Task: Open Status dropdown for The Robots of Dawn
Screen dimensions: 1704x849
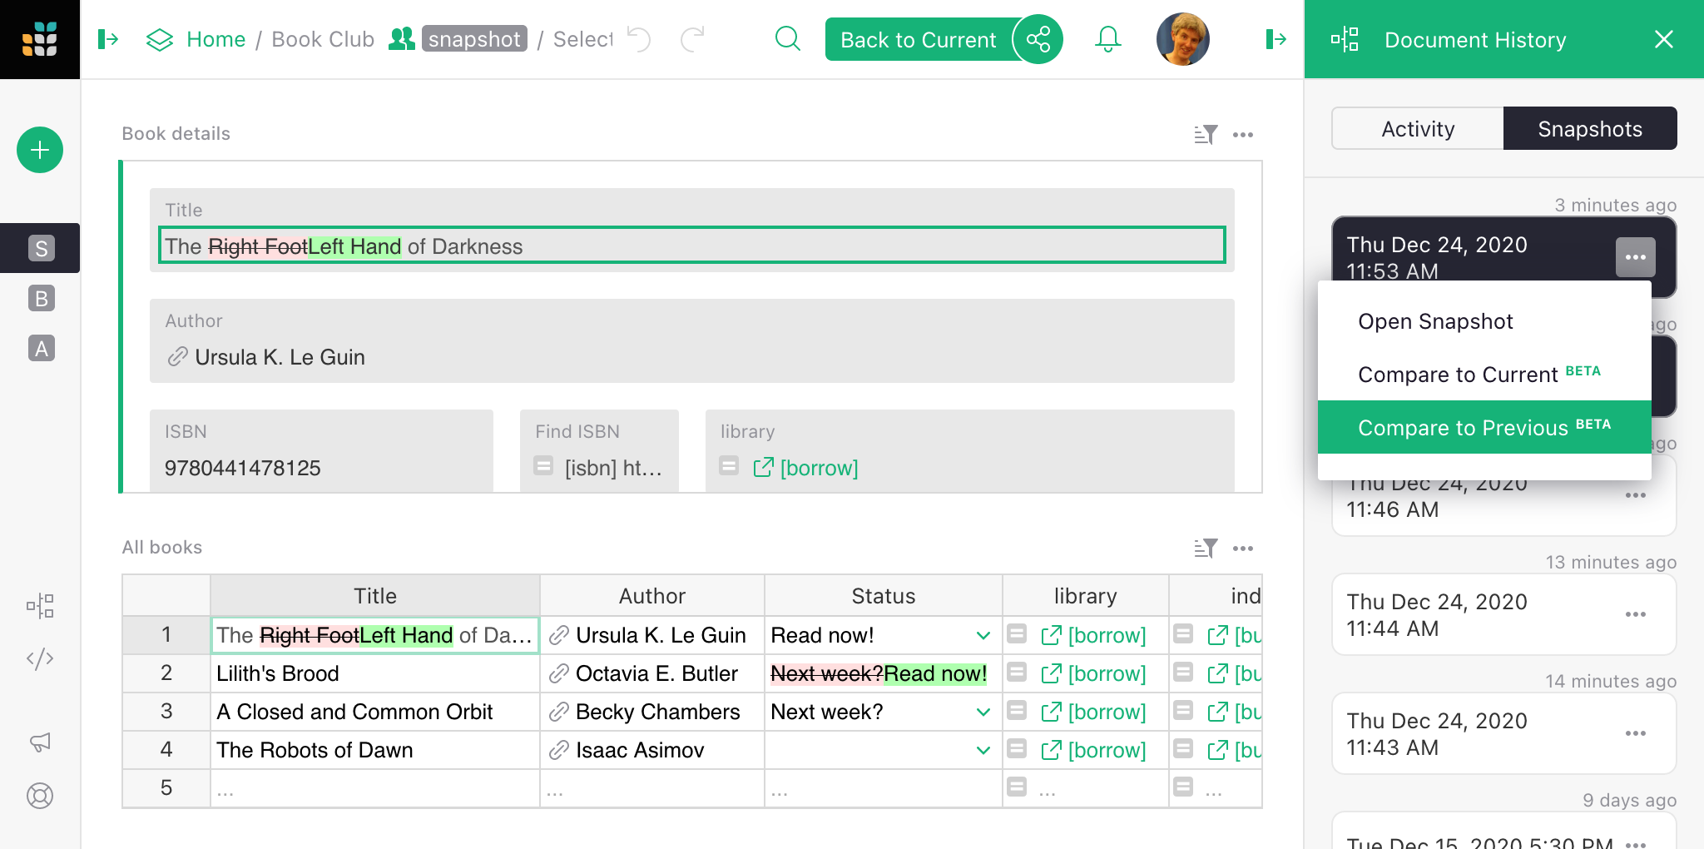Action: 983,751
